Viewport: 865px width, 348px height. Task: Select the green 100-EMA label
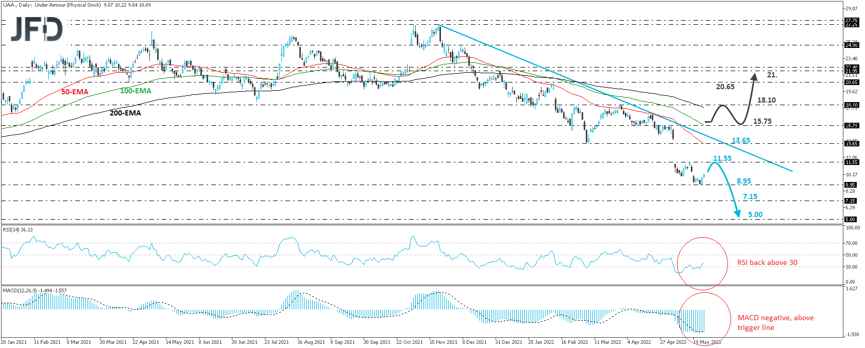[x=135, y=91]
